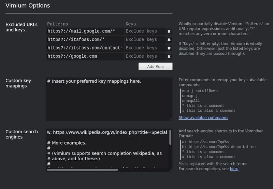Screen dimensions: 273x189
Task: Remove the mail.google.com exclusion rule
Action: [169, 31]
